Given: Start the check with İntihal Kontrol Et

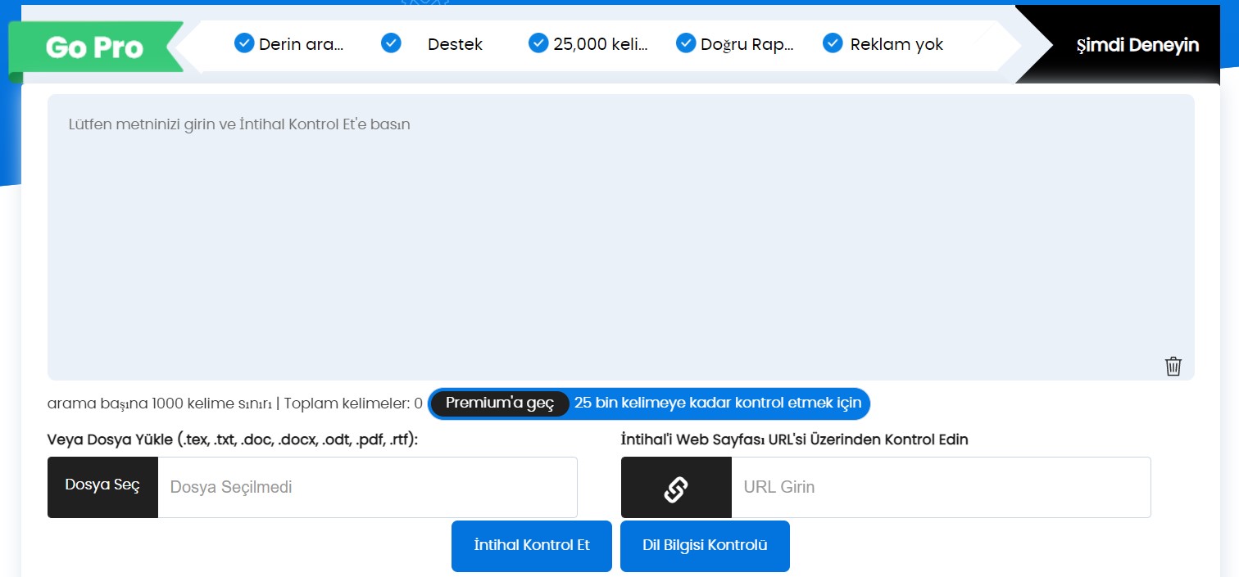Looking at the screenshot, I should 532,546.
